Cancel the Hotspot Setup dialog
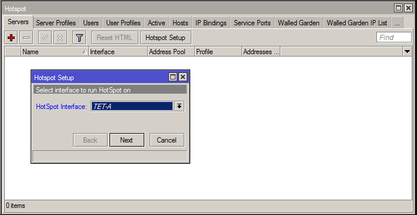Viewport: 417px width, 215px height. pos(167,140)
